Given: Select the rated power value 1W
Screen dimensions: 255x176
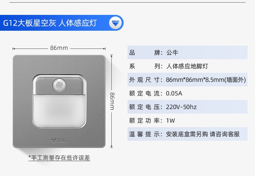Looking at the screenshot, I should pos(170,120).
